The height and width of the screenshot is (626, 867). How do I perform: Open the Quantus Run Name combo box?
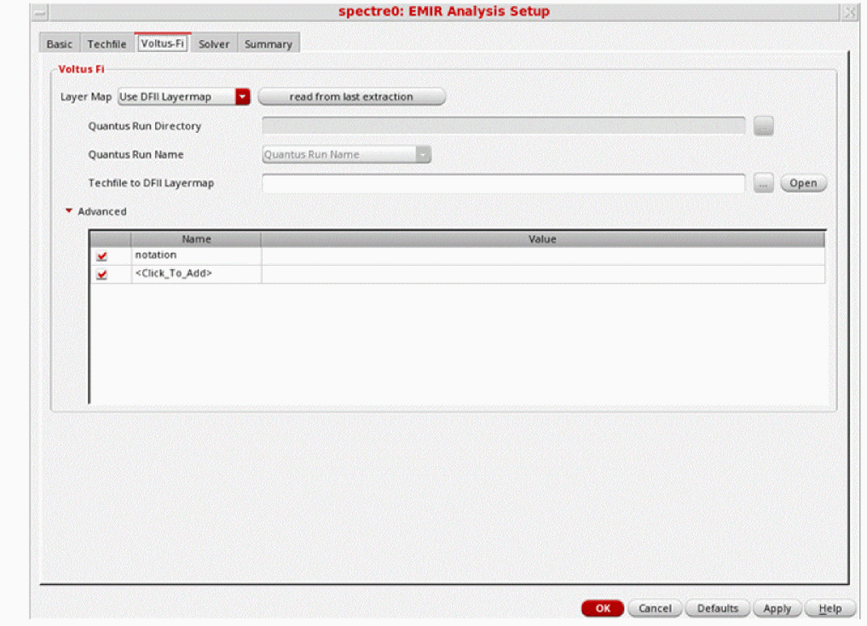[x=346, y=155]
